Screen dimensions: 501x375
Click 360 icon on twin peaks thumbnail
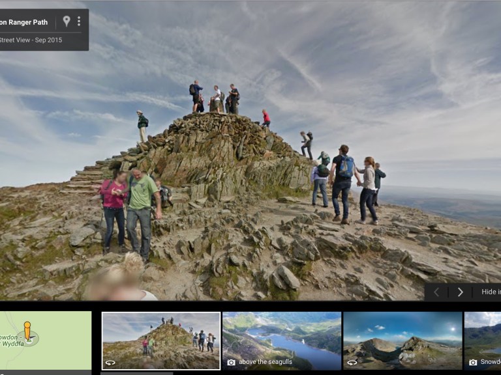[x=352, y=363]
